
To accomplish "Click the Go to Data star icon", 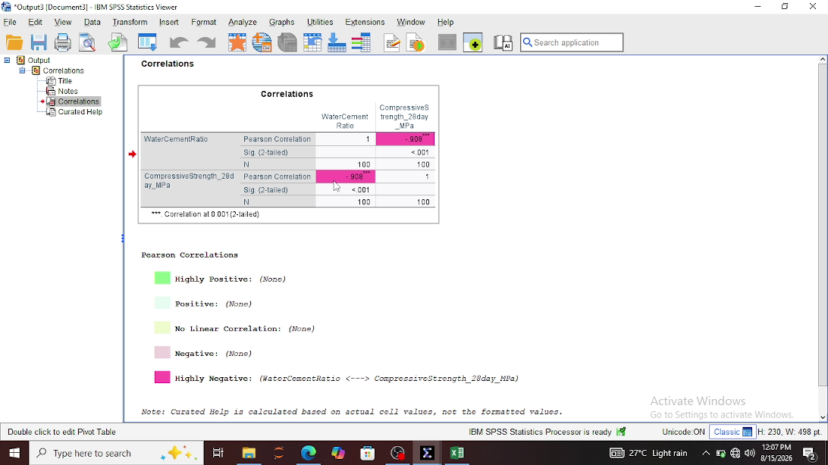I will coord(237,42).
